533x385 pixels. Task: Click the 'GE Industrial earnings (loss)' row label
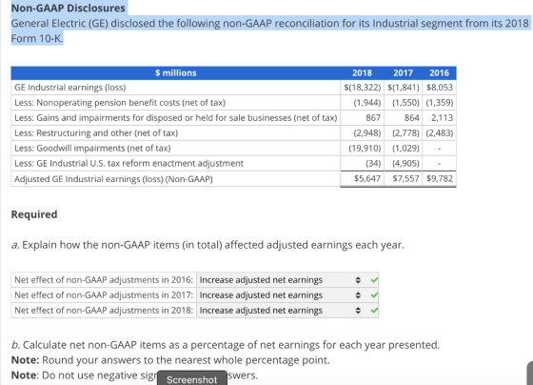(x=70, y=88)
